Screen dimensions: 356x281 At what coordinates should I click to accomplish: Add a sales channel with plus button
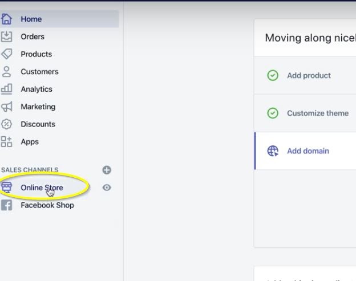107,170
